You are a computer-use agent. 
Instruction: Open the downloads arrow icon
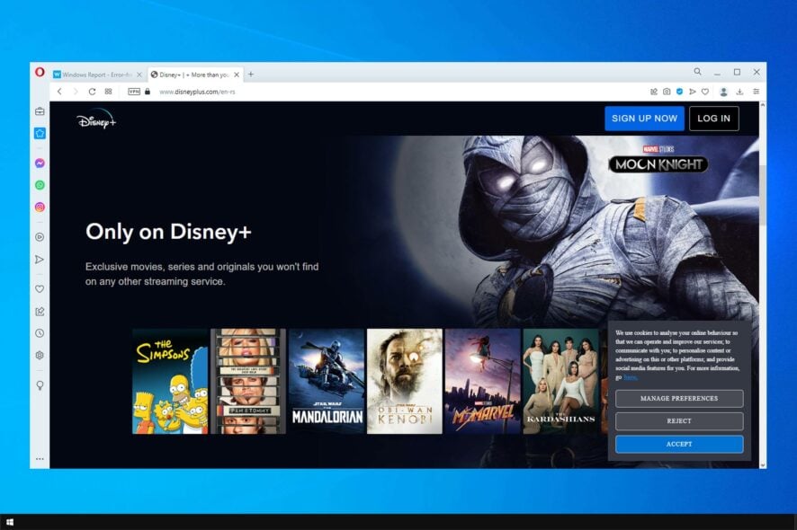coord(739,92)
